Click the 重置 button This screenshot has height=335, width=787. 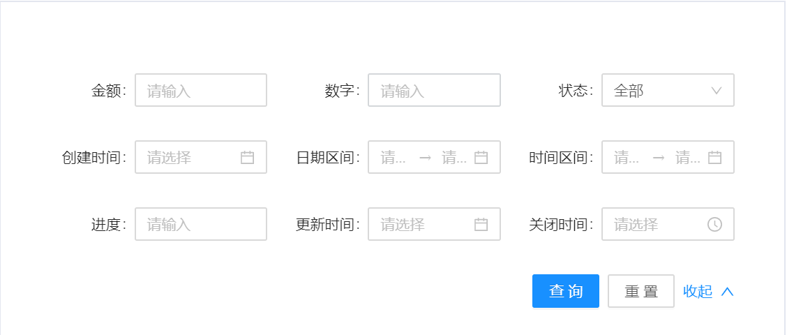pos(641,291)
